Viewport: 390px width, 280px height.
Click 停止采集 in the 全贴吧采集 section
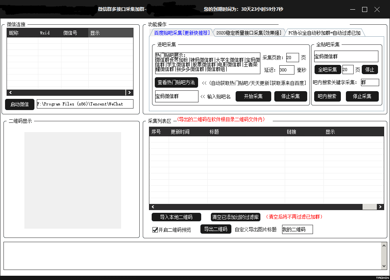tap(362, 96)
